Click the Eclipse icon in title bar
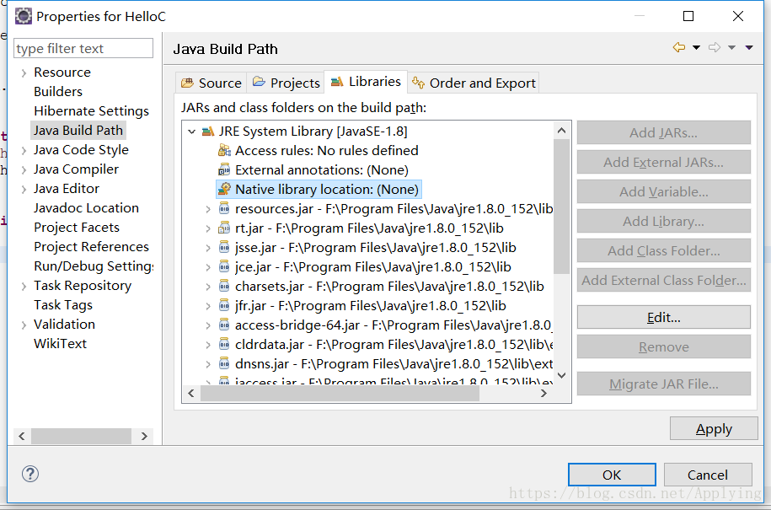 pyautogui.click(x=23, y=16)
